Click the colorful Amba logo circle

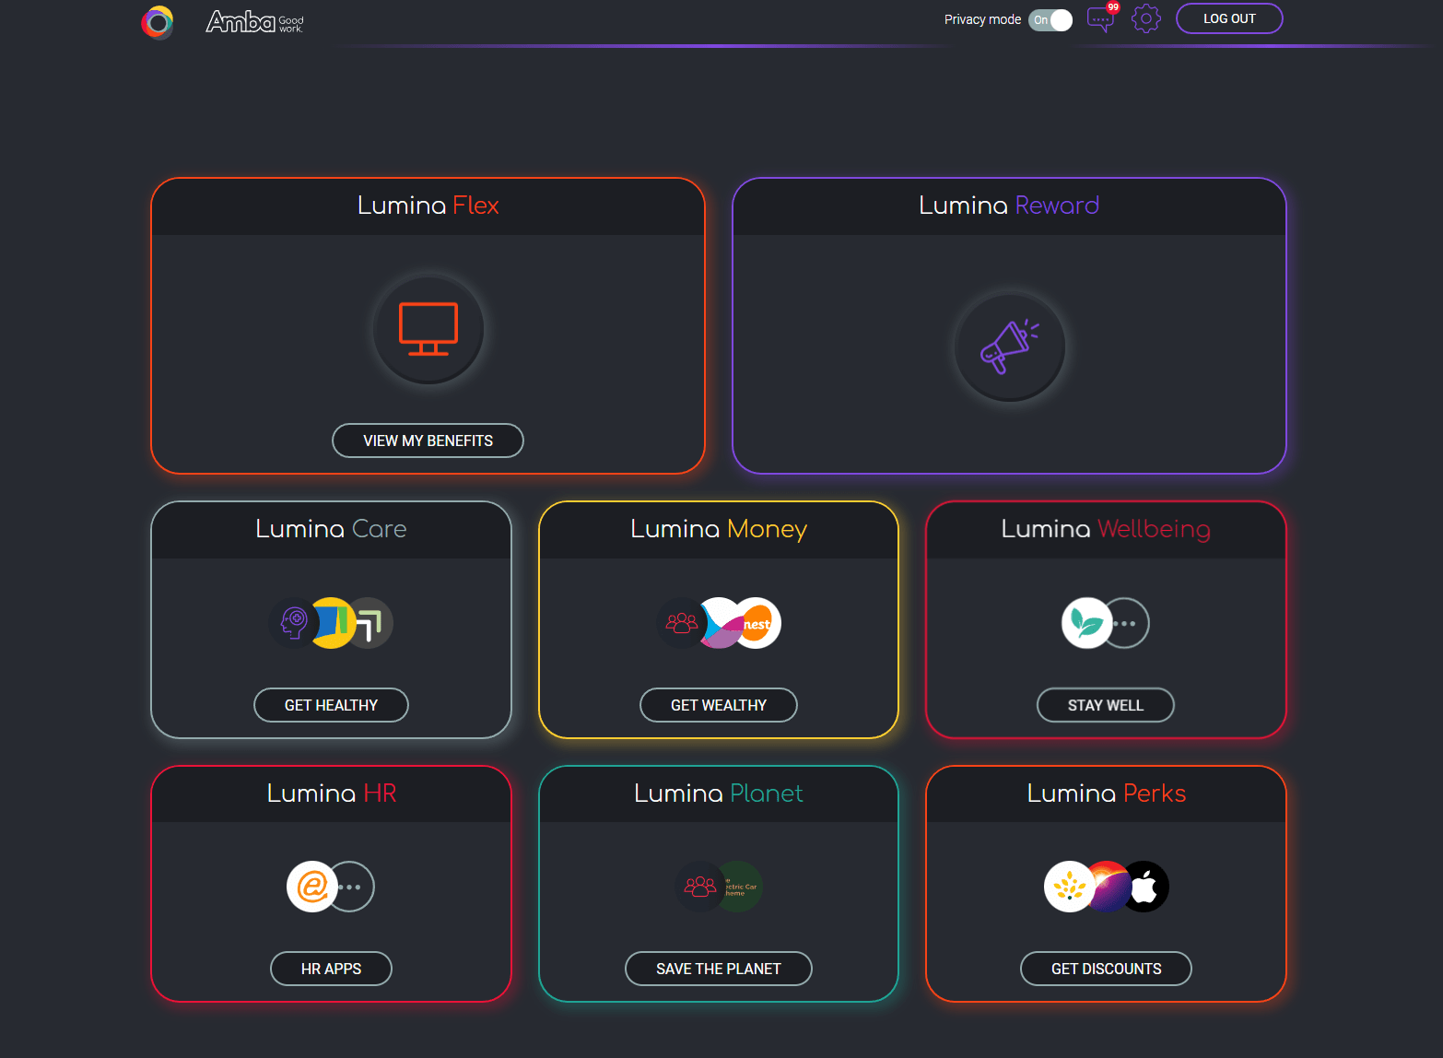click(x=157, y=22)
